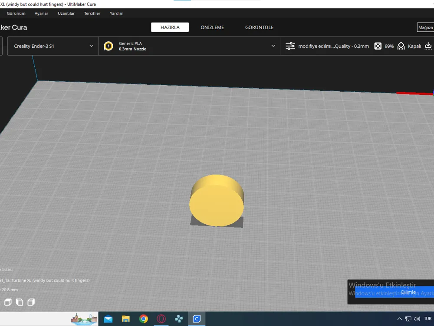
Task: Click the city skyline search highlight in the taskbar
Action: click(84, 319)
